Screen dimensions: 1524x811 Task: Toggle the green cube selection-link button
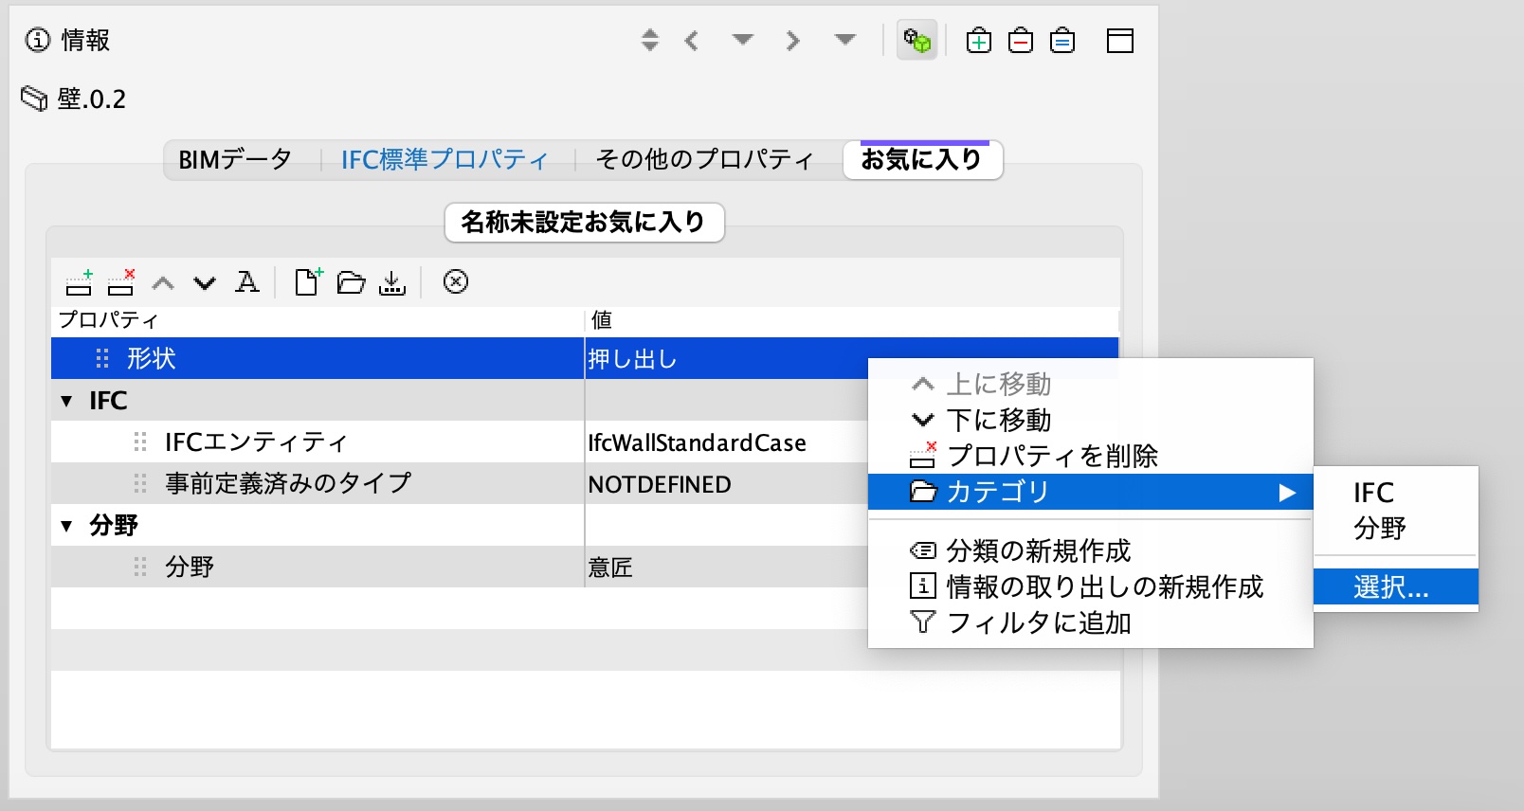pyautogui.click(x=916, y=41)
